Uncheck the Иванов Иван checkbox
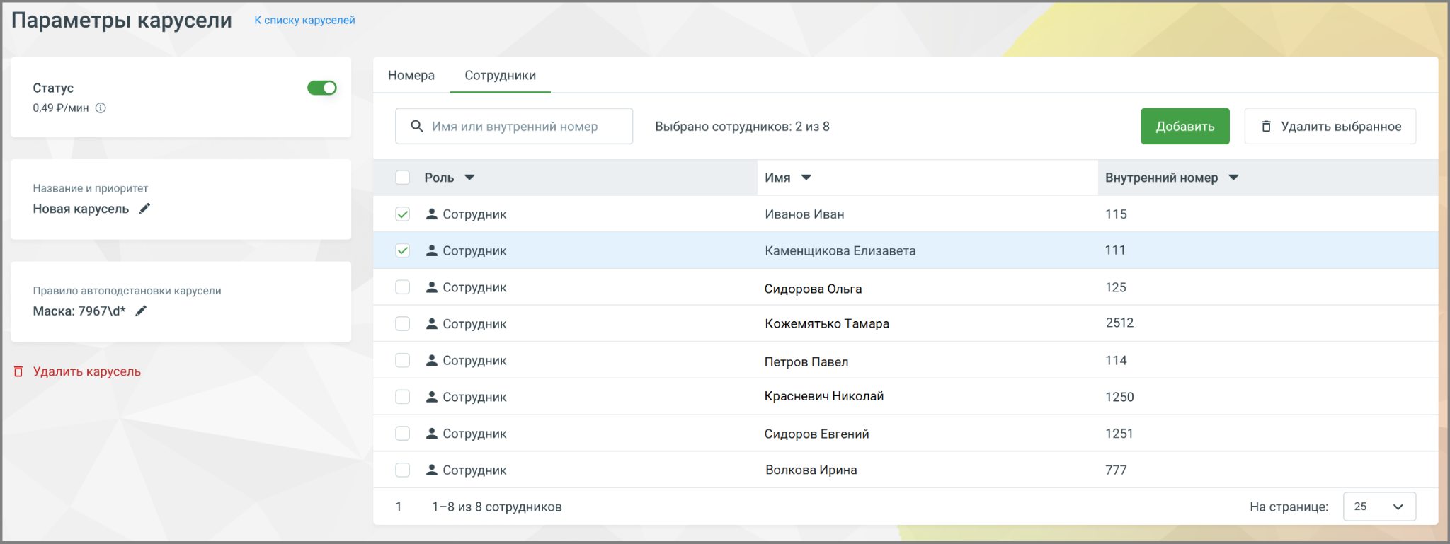This screenshot has width=1450, height=544. tap(403, 214)
